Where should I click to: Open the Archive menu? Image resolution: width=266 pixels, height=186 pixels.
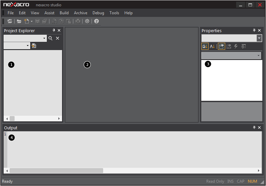tap(81, 13)
